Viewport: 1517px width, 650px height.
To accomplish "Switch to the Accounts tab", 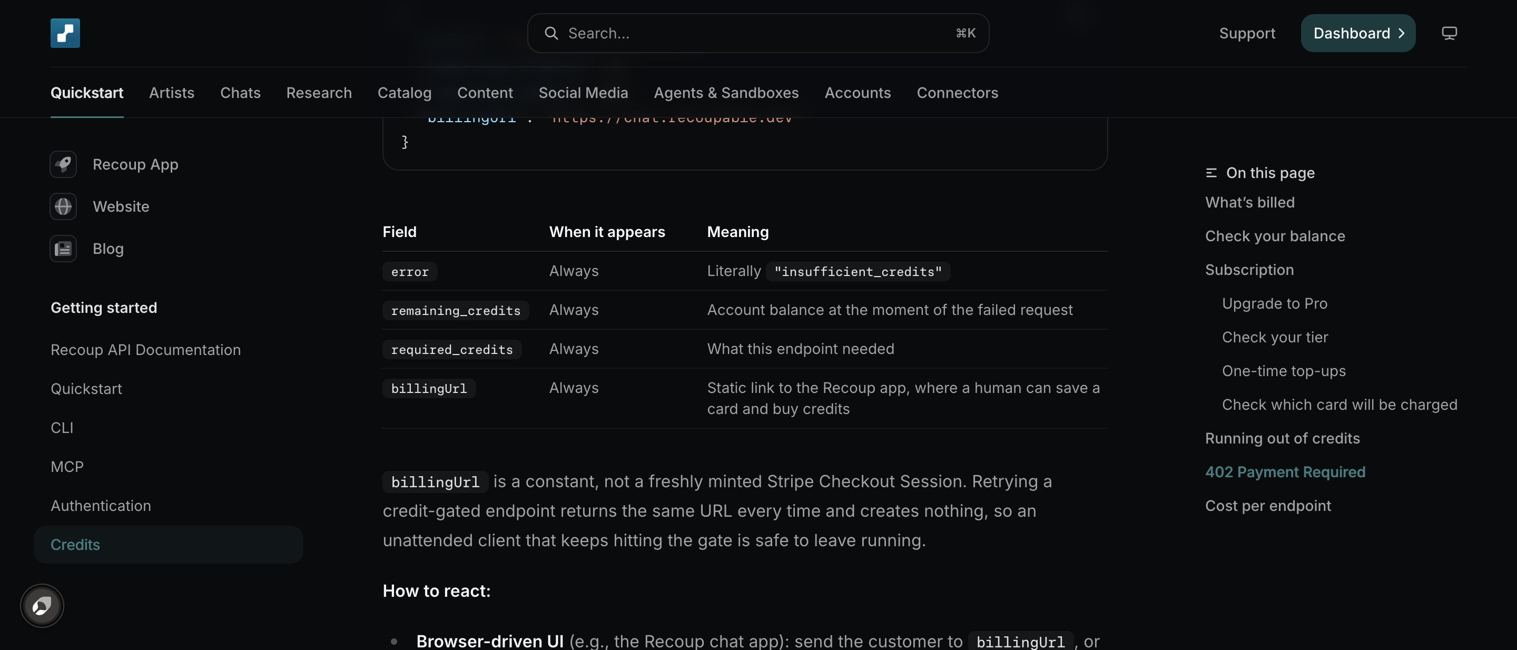I will [x=858, y=92].
